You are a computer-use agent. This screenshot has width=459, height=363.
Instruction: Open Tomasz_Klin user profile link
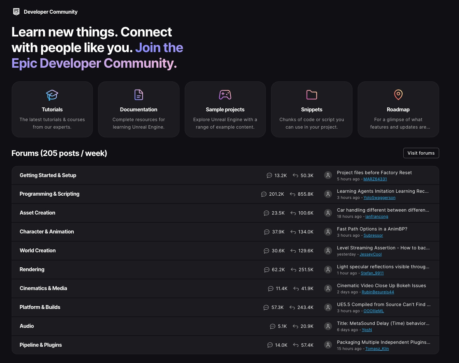point(377,349)
